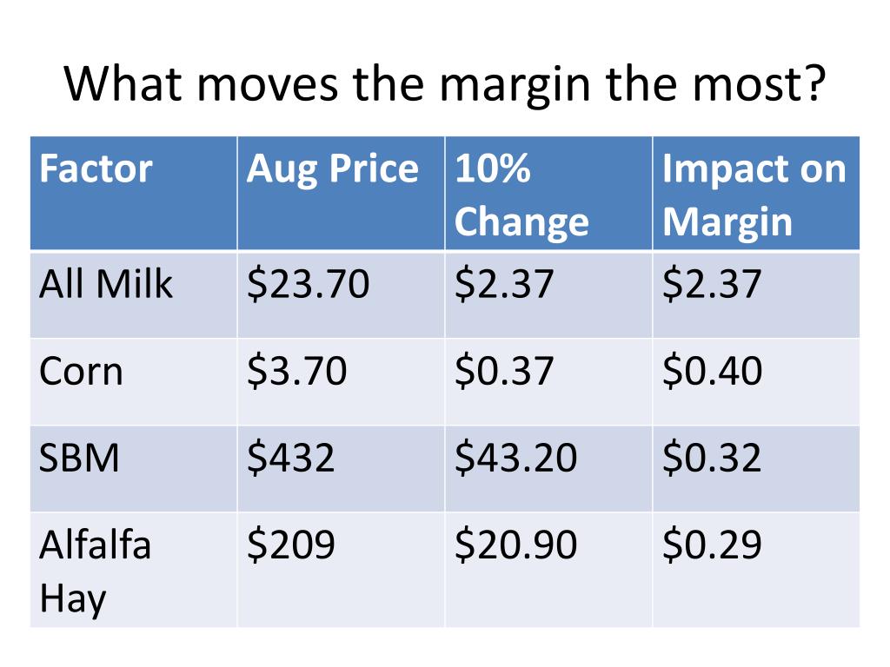The height and width of the screenshot is (667, 890).
Task: Click the '10% Change' header cell
Action: click(x=549, y=193)
